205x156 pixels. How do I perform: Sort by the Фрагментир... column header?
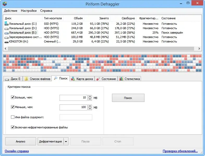coord(148,18)
